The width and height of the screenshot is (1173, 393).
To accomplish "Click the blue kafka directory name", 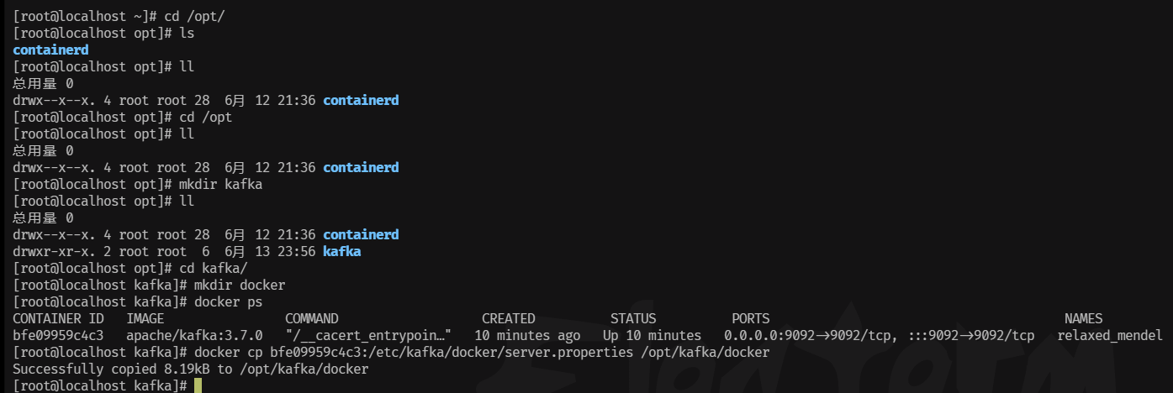I will point(341,251).
